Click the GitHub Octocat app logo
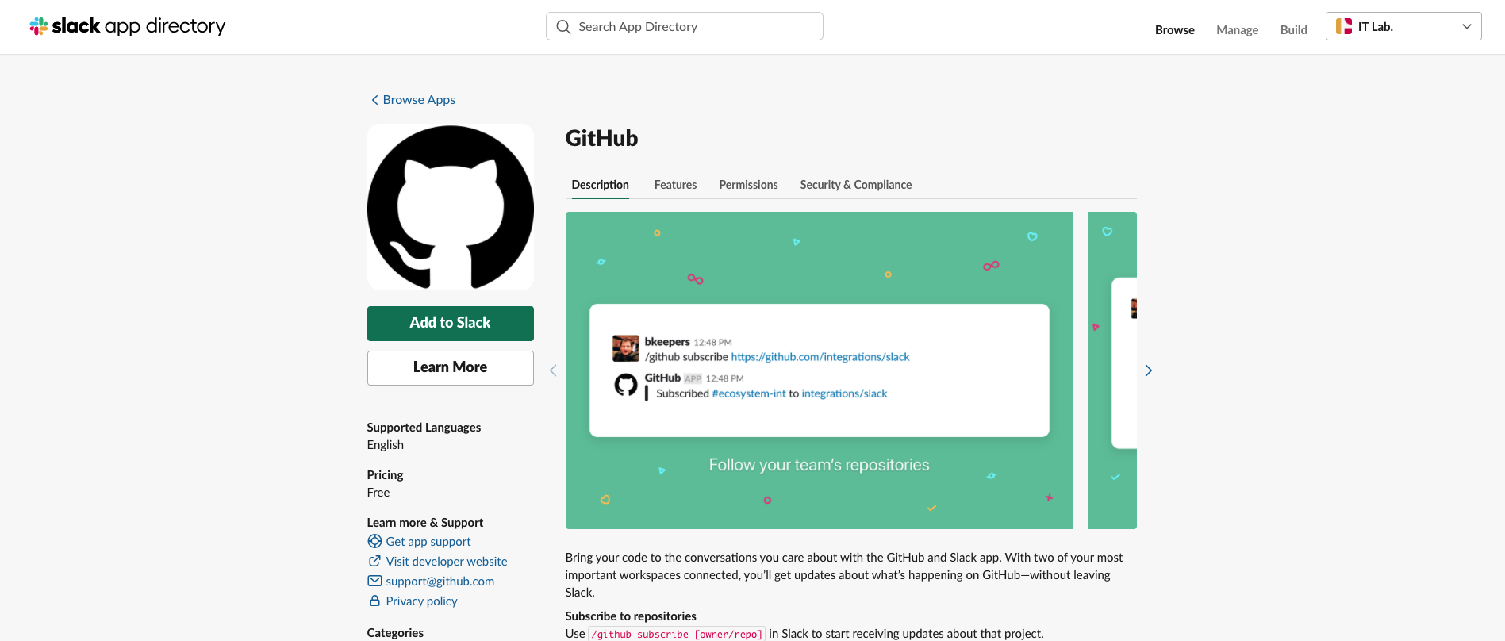Image resolution: width=1505 pixels, height=641 pixels. coord(451,207)
